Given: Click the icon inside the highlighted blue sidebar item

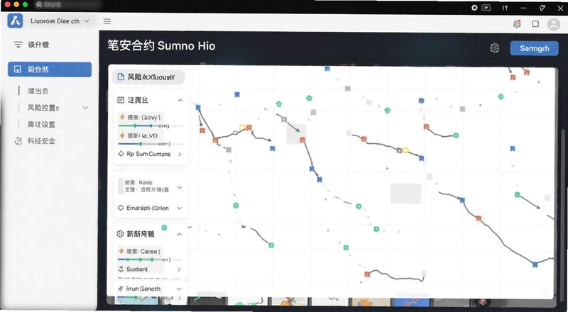Looking at the screenshot, I should pos(17,69).
